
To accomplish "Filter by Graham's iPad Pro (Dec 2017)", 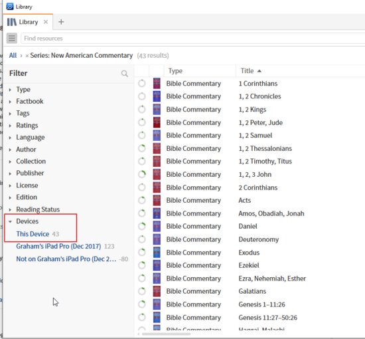I will pyautogui.click(x=58, y=246).
